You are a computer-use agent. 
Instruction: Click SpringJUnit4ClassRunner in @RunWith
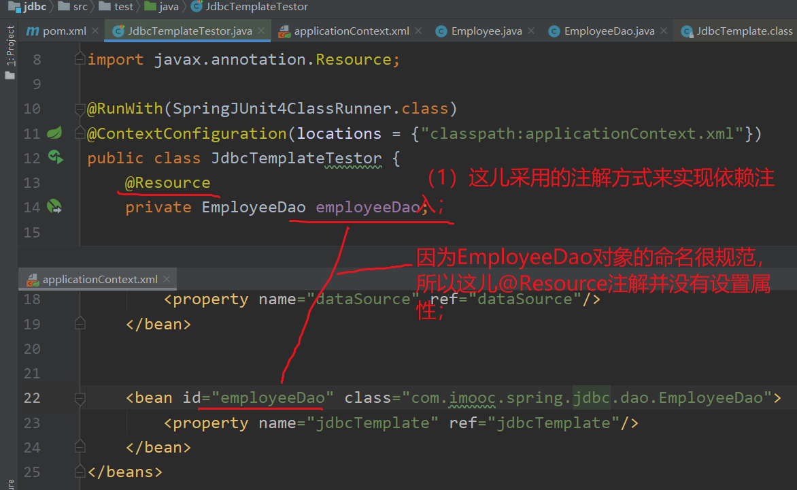[x=282, y=108]
